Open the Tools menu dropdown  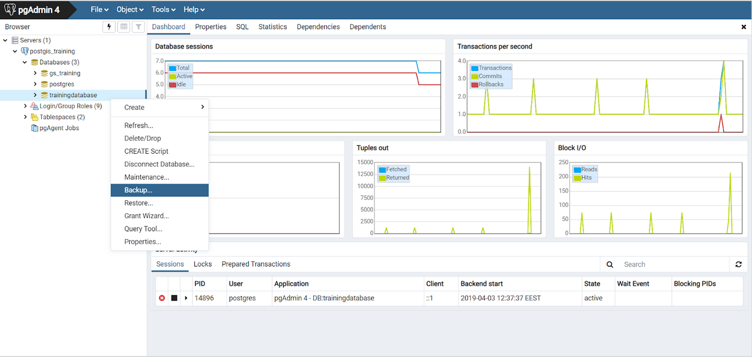(164, 9)
